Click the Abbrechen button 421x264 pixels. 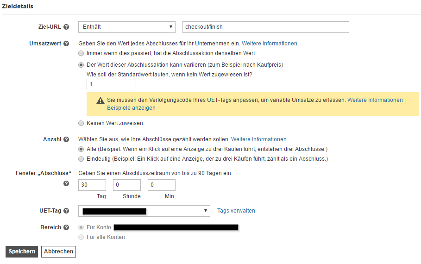click(58, 251)
